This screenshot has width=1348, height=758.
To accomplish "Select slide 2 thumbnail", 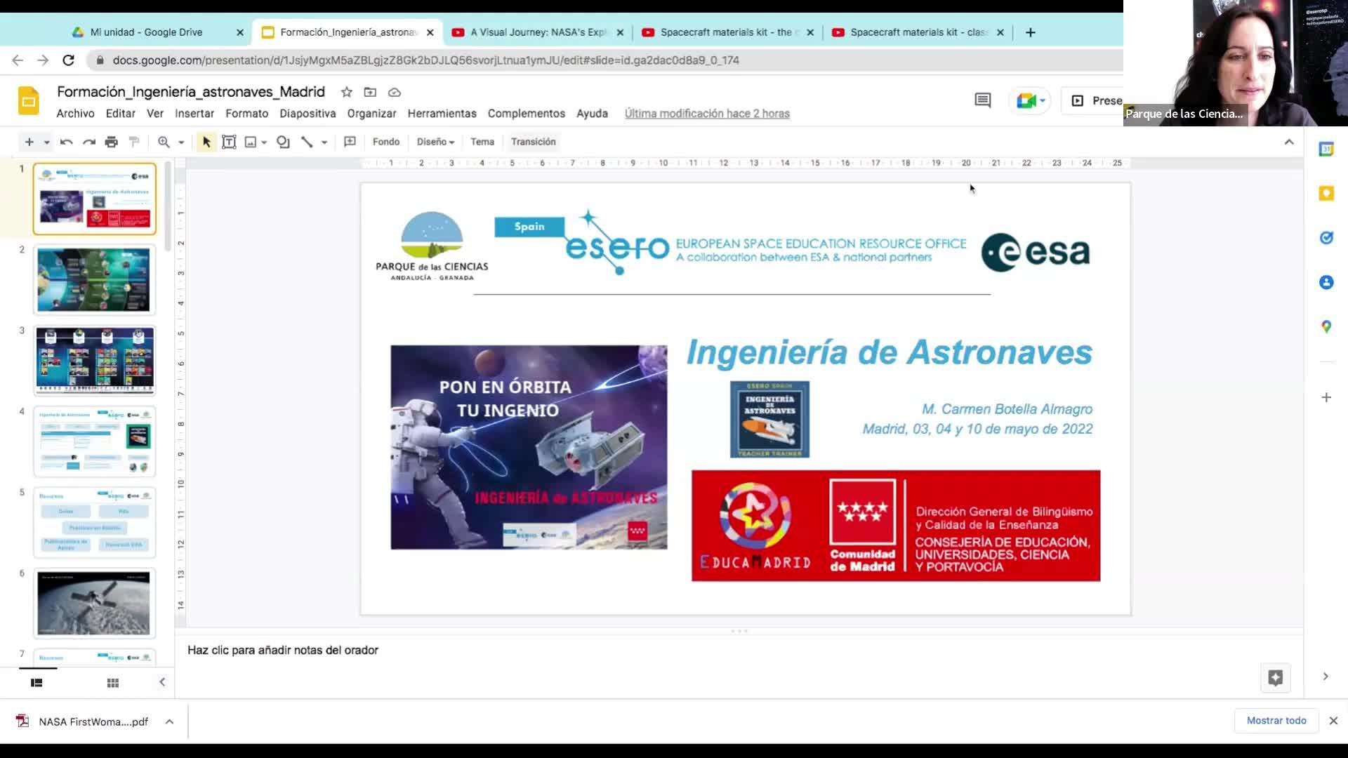I will click(94, 280).
